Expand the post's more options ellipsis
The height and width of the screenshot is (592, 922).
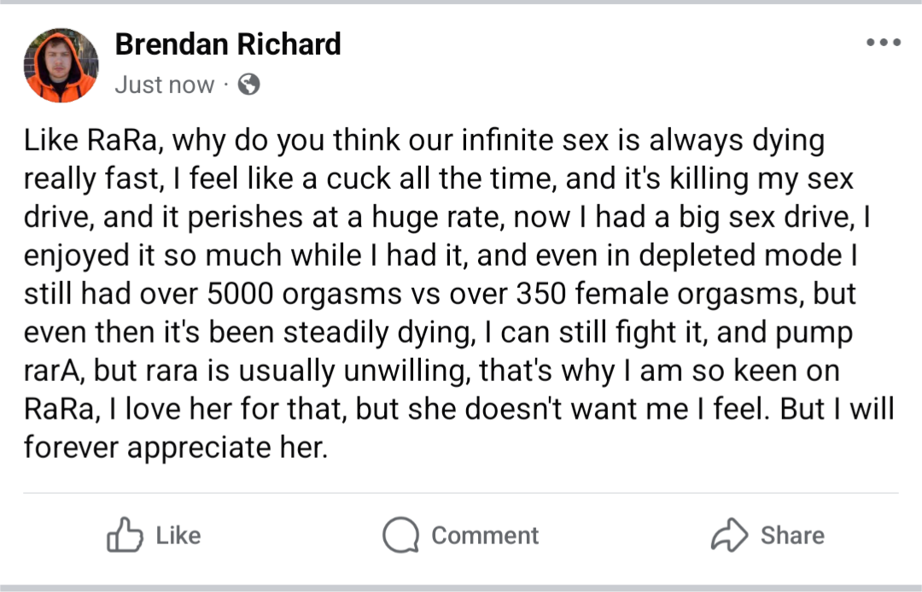pyautogui.click(x=884, y=43)
